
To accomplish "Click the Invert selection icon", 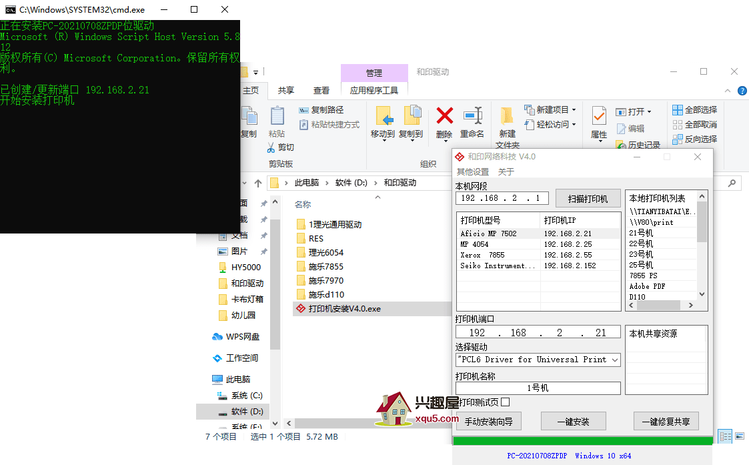I will 678,139.
